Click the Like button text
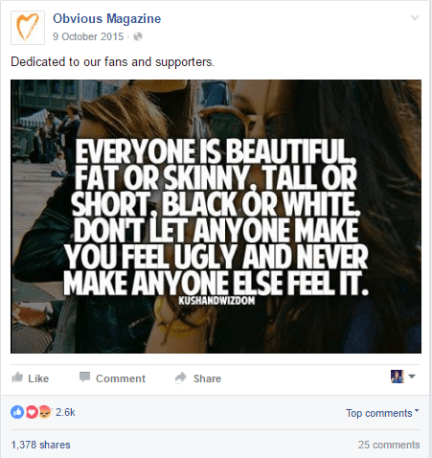Screen dimensions: 432x458 (38, 378)
